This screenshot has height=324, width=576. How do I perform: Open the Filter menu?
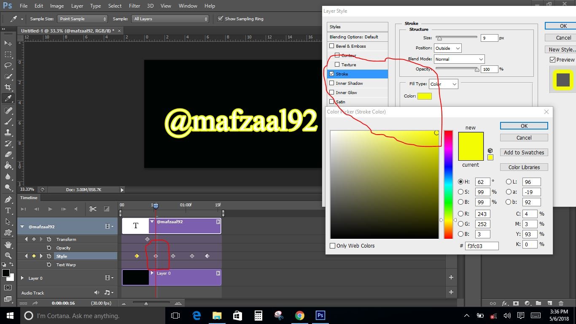coord(135,6)
